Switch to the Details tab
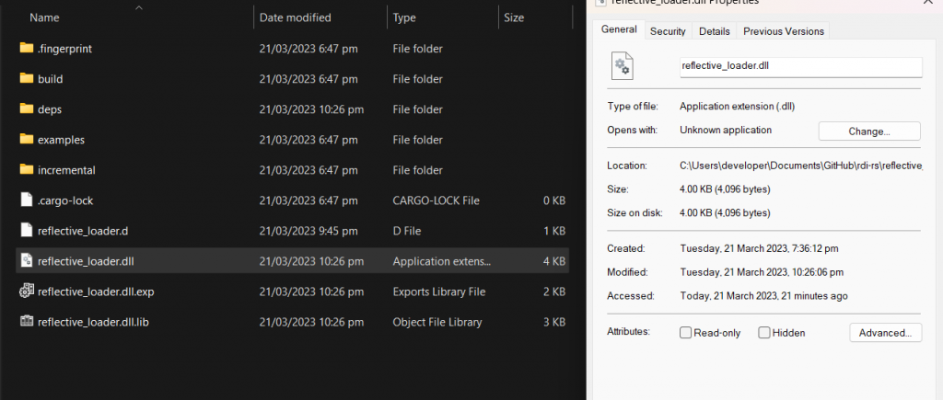943x400 pixels. point(715,31)
